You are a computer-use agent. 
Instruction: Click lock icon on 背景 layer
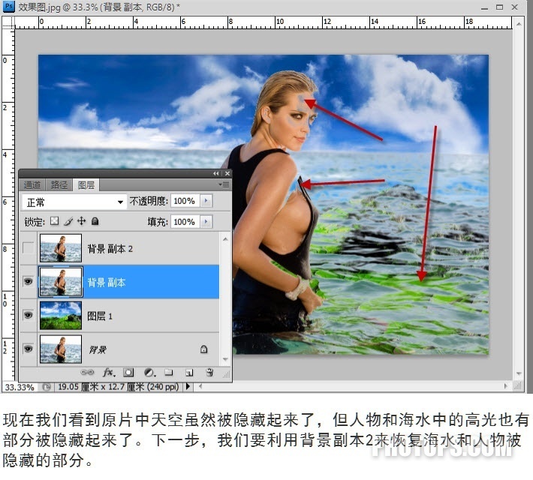(203, 349)
